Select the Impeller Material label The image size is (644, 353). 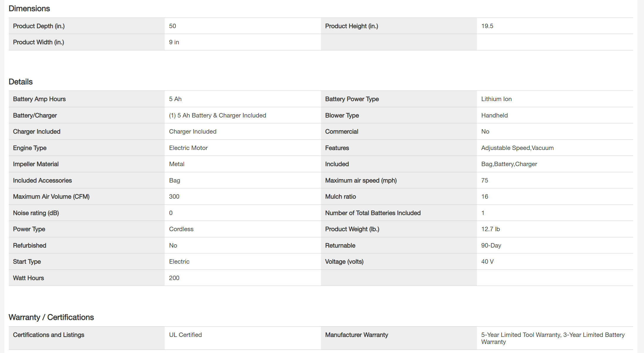[36, 164]
